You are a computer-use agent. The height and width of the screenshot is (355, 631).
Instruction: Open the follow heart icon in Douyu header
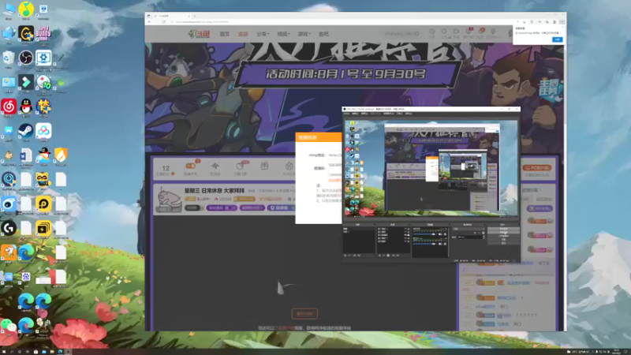pos(444,32)
